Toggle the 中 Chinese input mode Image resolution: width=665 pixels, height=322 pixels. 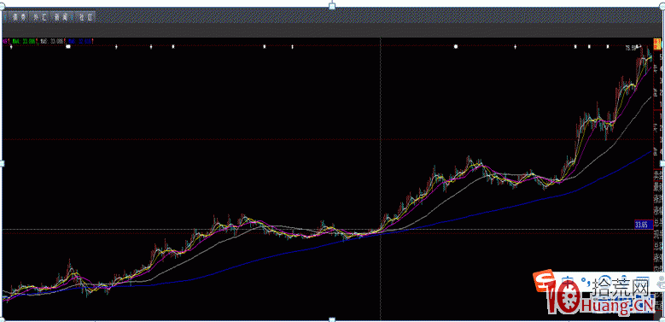tap(568, 280)
